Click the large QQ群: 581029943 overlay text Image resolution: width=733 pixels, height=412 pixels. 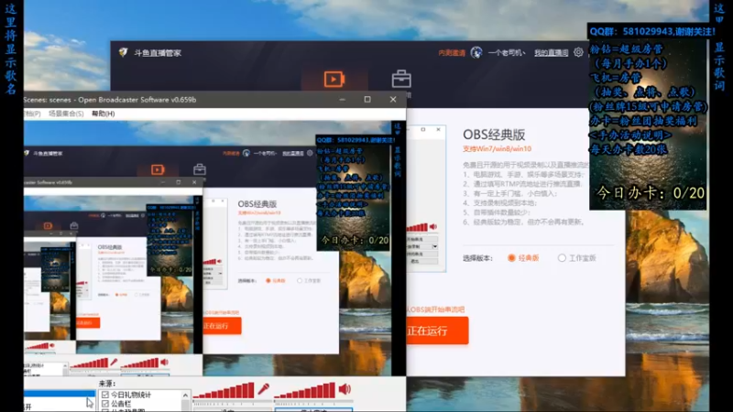tap(652, 31)
